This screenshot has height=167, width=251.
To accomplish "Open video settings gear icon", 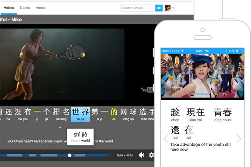I will 151,155.
